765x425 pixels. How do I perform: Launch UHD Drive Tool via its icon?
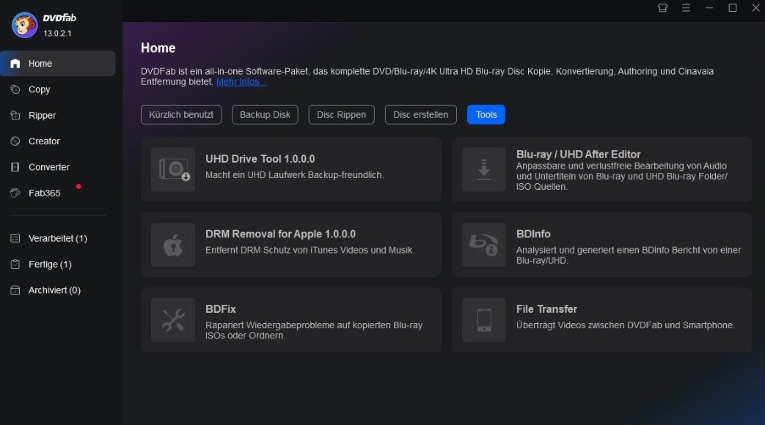(x=173, y=169)
